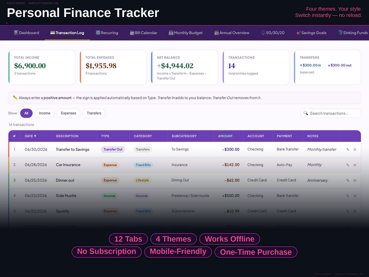369x277 pixels.
Task: Delete the Transfer to Savings row via X
Action: pyautogui.click(x=355, y=149)
